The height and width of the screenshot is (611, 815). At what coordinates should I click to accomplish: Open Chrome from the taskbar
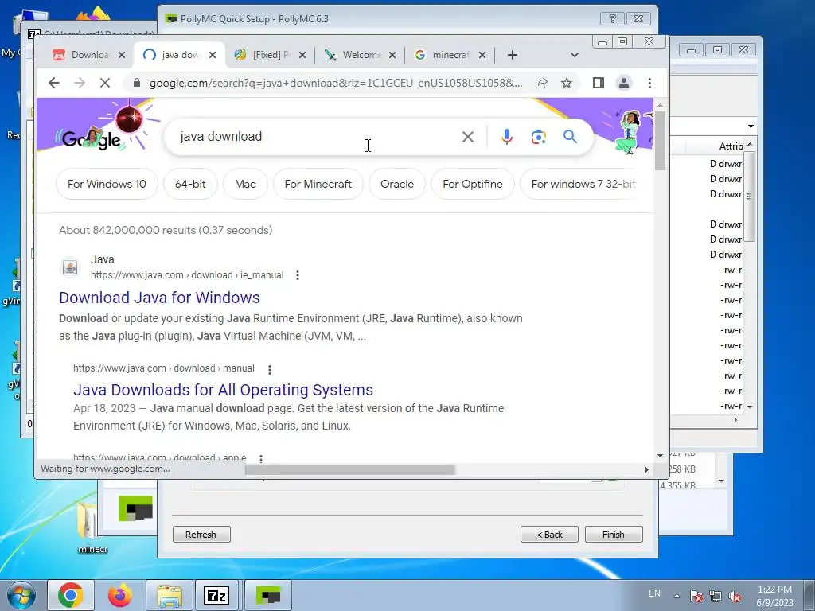pos(71,595)
